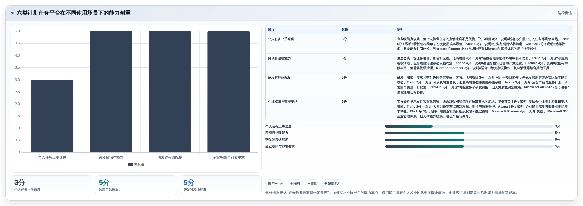Click the description starting 官方资料显示支持私有化部署
Image resolution: width=583 pixels, height=206 pixels.
483,109
